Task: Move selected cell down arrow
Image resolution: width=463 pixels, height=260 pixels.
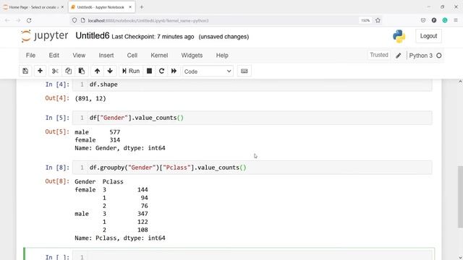Action: tap(110, 71)
